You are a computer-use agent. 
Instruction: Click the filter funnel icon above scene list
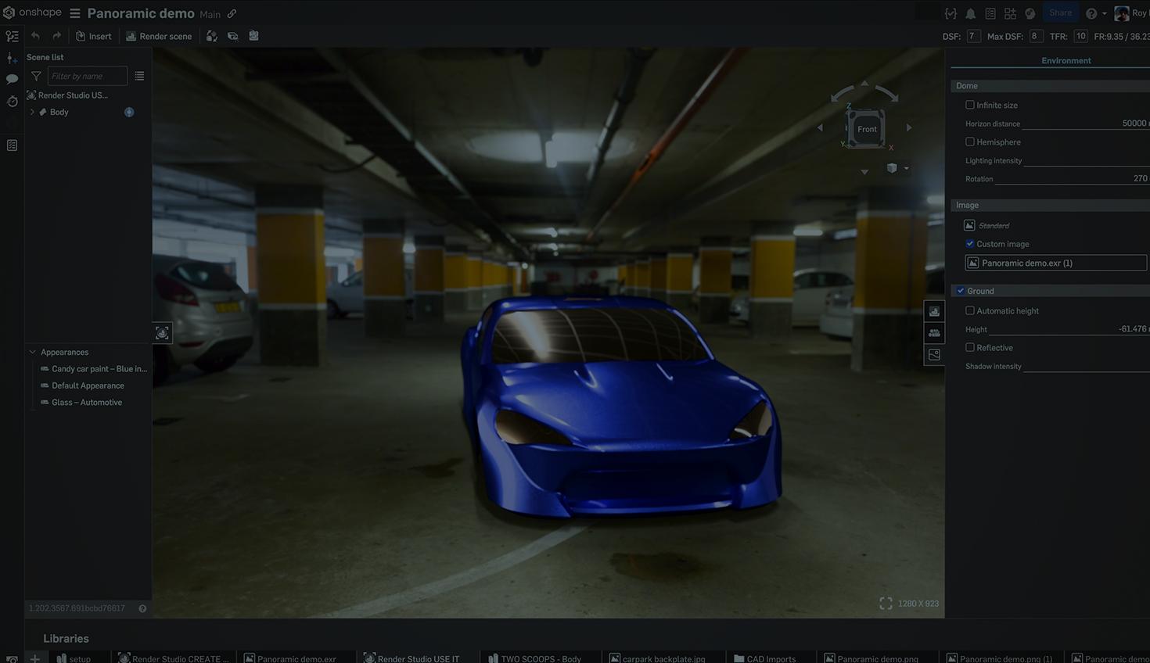click(35, 76)
